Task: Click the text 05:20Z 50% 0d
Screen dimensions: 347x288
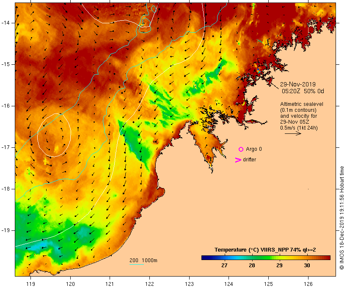Action: (x=303, y=91)
